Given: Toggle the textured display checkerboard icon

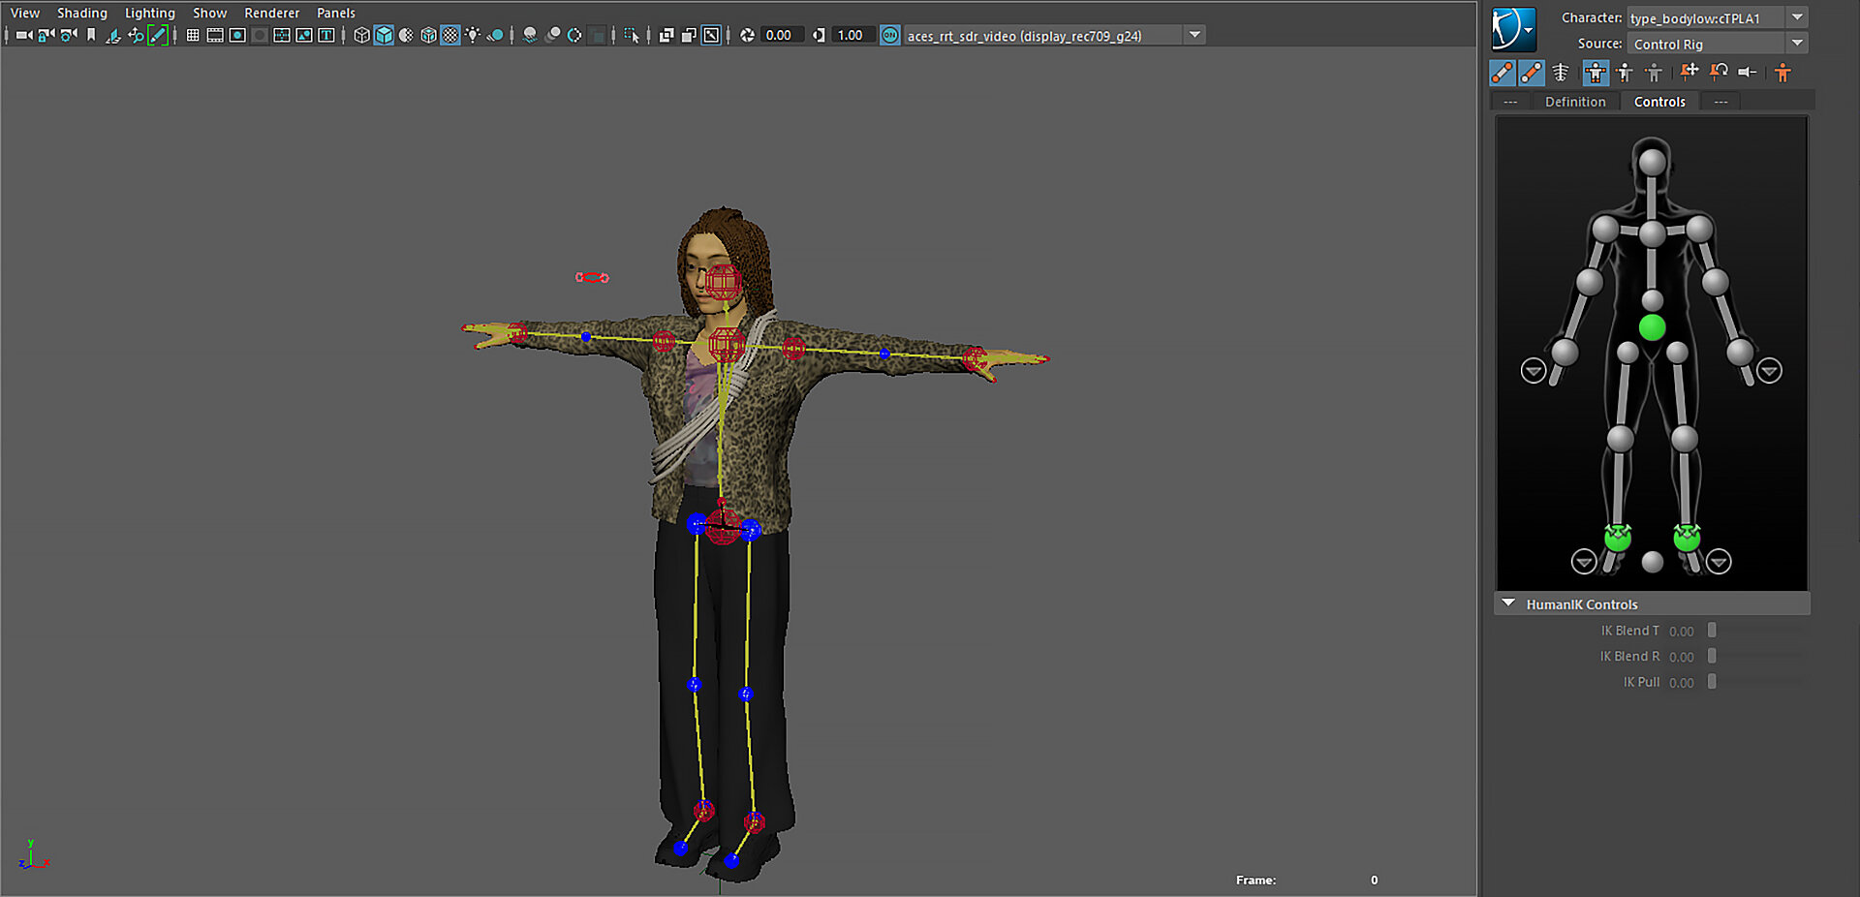Looking at the screenshot, I should tap(450, 36).
